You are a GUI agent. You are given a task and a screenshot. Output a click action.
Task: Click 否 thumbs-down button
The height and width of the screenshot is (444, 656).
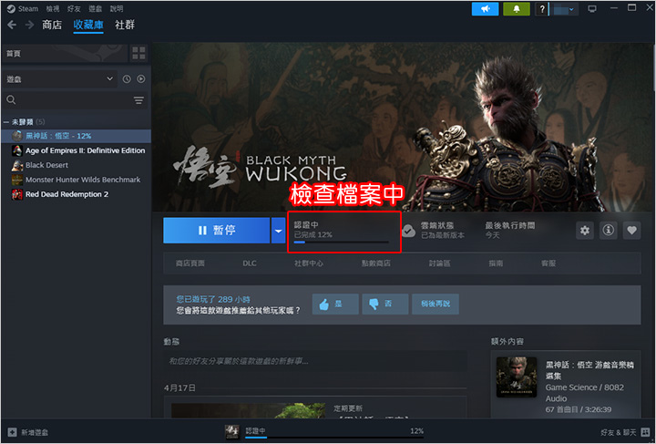pyautogui.click(x=385, y=304)
